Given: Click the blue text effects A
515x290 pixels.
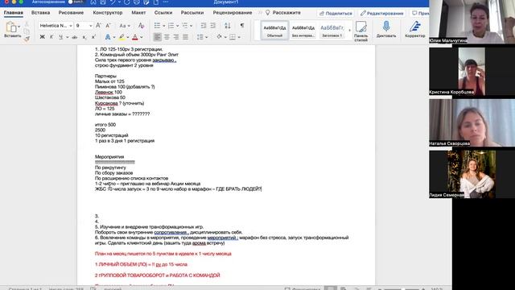Looking at the screenshot, I should pos(108,37).
